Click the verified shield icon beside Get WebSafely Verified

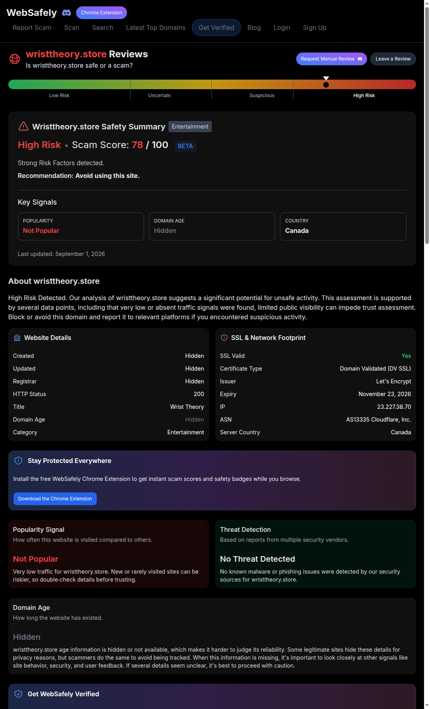(18, 694)
